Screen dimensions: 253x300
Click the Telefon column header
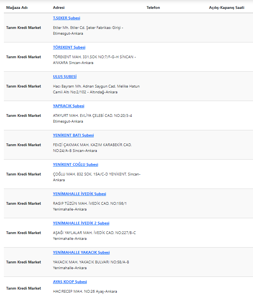pos(153,8)
